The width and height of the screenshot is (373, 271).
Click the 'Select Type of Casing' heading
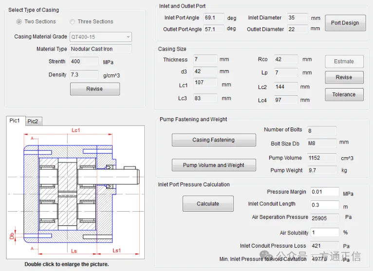pyautogui.click(x=34, y=10)
